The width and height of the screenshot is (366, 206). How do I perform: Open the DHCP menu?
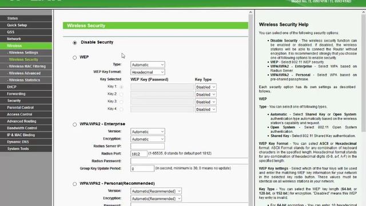pos(26,87)
